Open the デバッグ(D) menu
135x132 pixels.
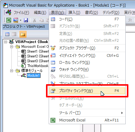coord(111,13)
